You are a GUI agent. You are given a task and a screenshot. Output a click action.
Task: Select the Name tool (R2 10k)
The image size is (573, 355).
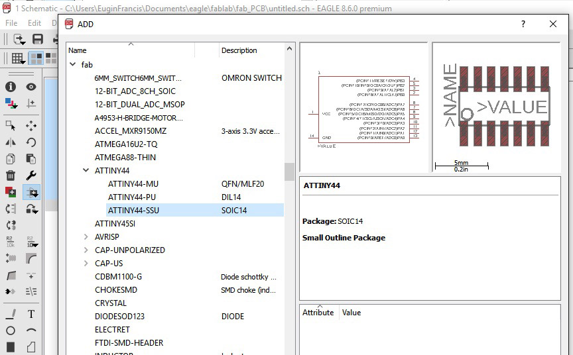[11, 242]
